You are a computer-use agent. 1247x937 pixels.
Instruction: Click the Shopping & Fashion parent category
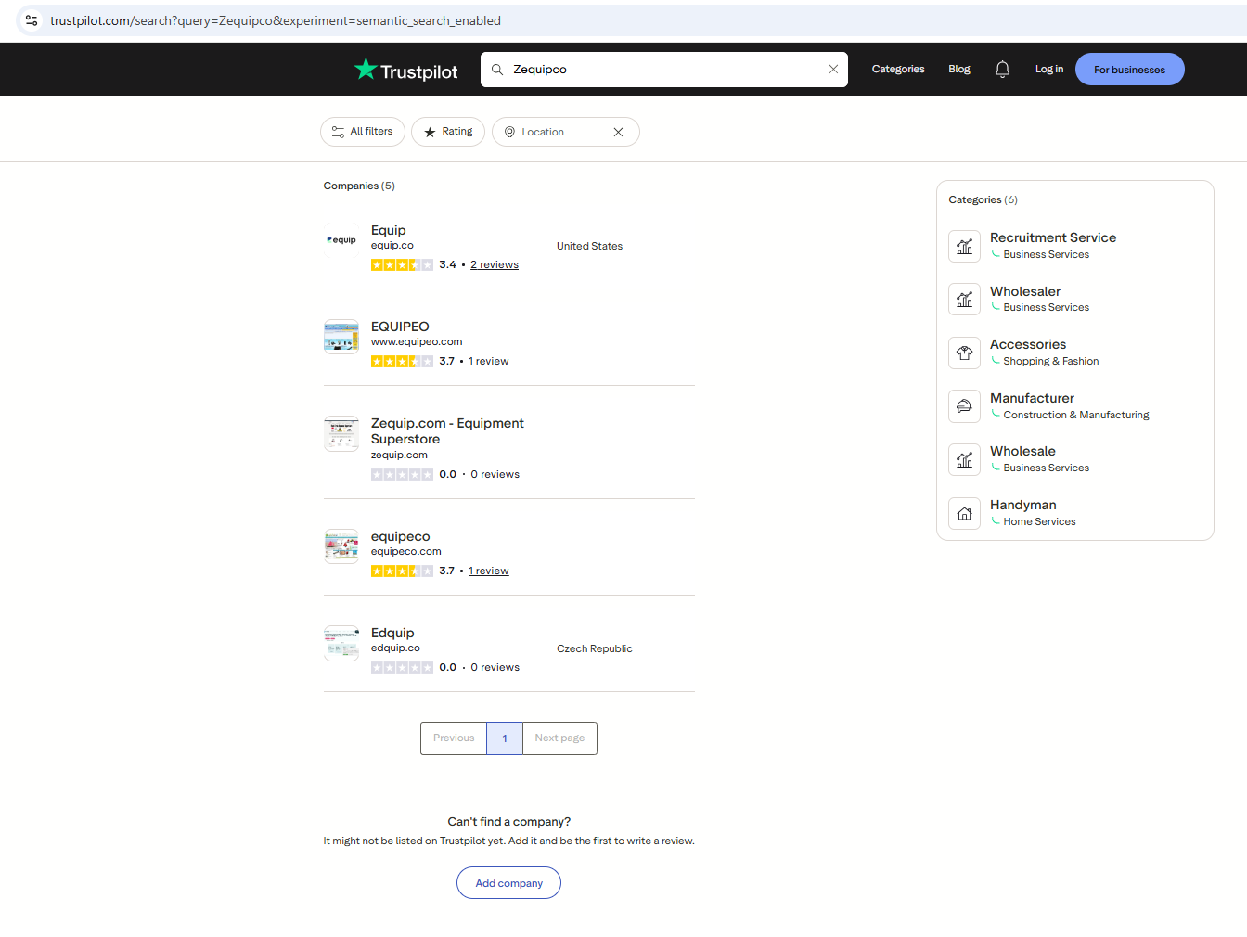click(x=1051, y=362)
